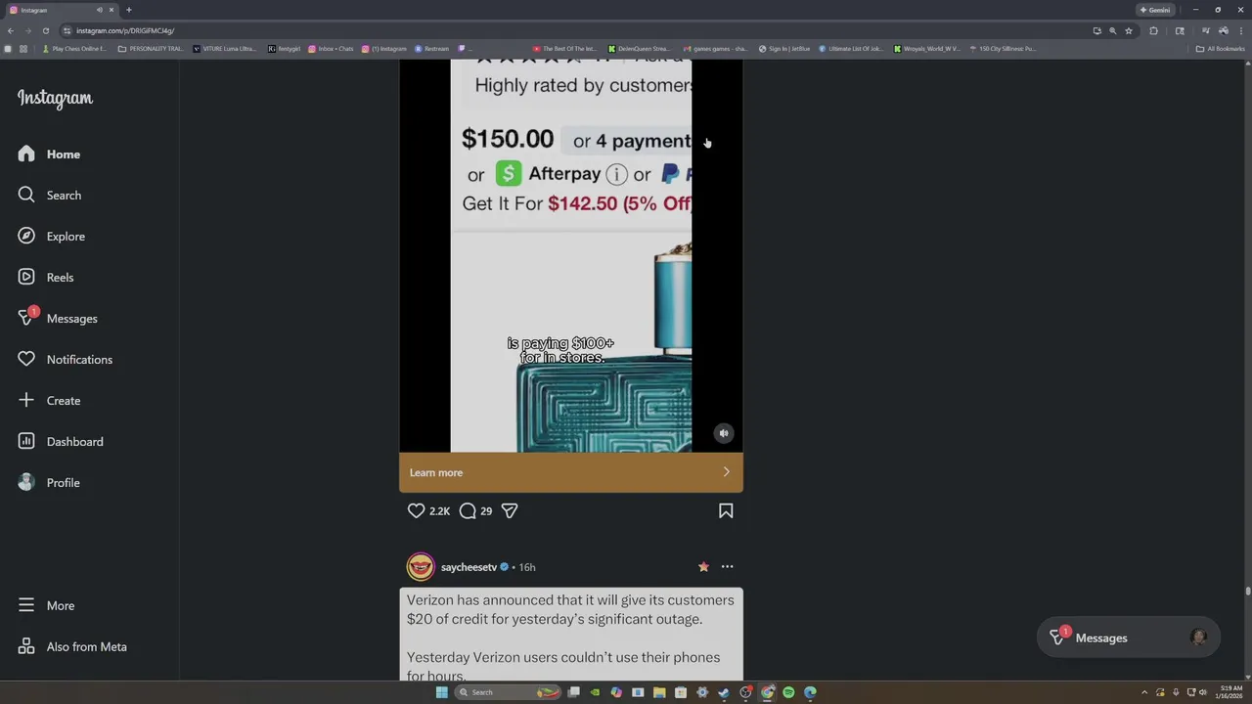Open Profile from the sidebar
The height and width of the screenshot is (704, 1252).
(x=48, y=483)
